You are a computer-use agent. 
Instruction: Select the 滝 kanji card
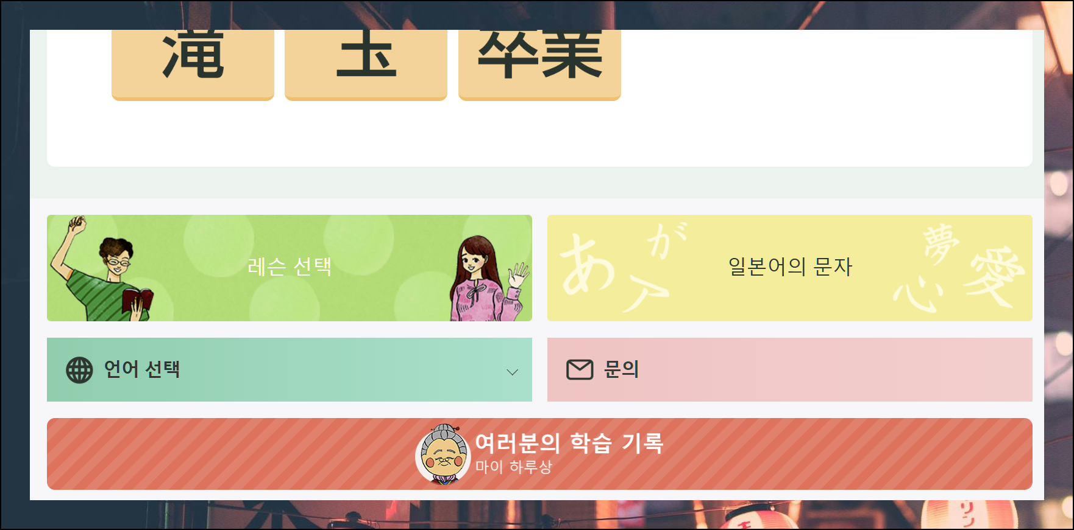tap(193, 65)
